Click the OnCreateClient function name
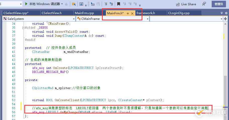Screen dimensions: 229x120 pos(67,100)
